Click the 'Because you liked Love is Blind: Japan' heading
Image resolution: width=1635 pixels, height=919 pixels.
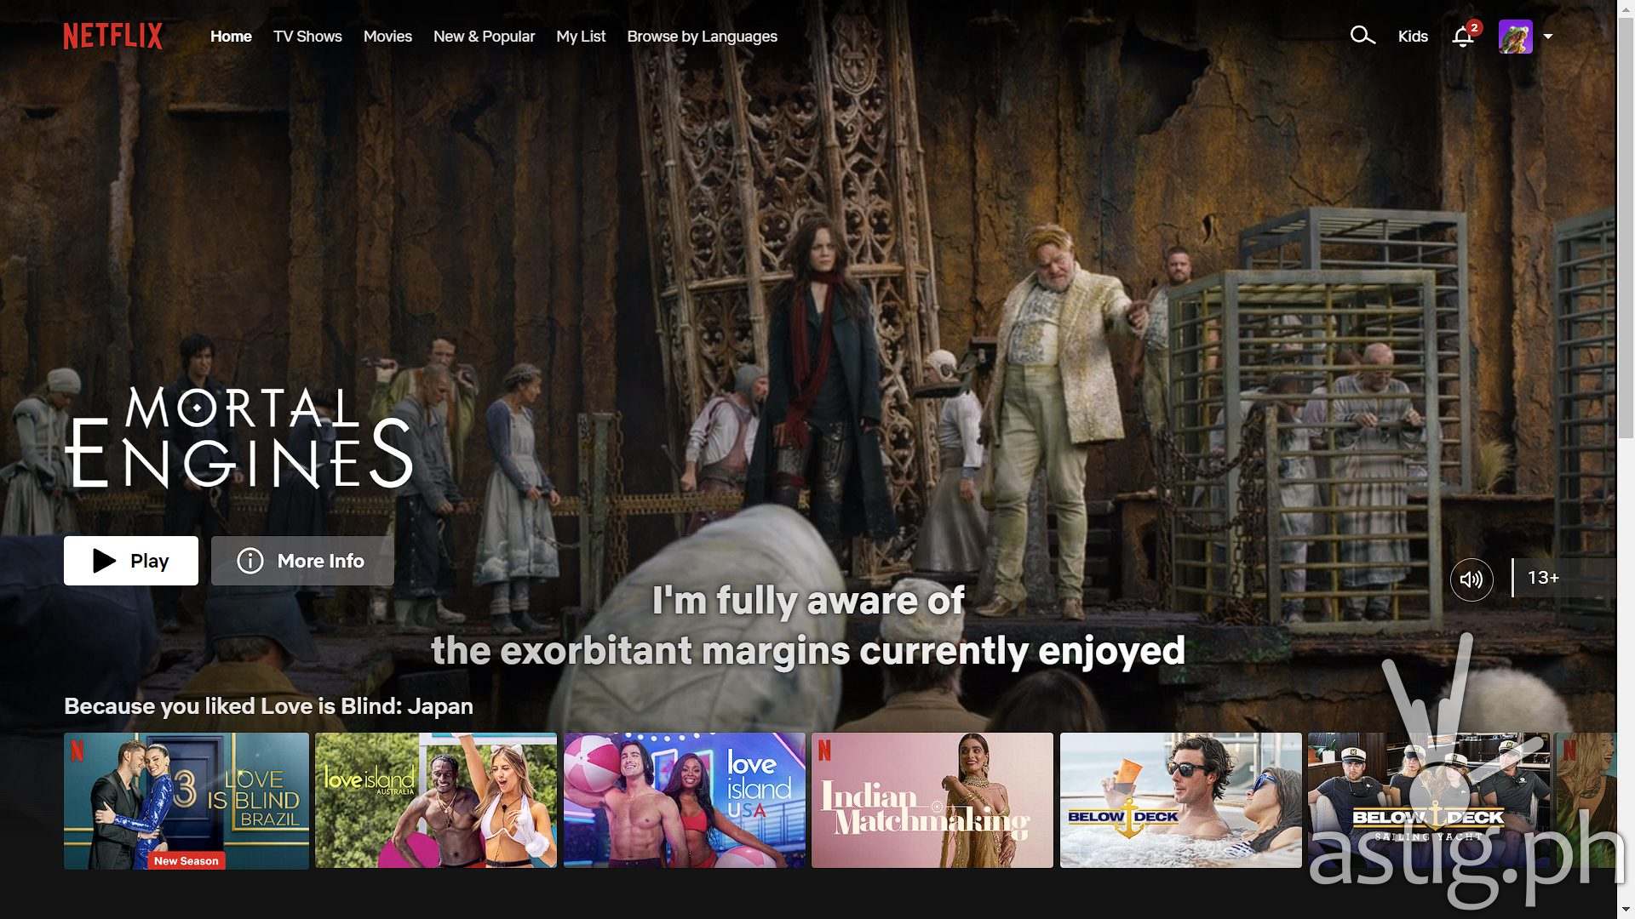268,706
